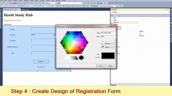Close the RegistrationForm.aspx tab
Screen dimensions: 172x96
(20, 10)
